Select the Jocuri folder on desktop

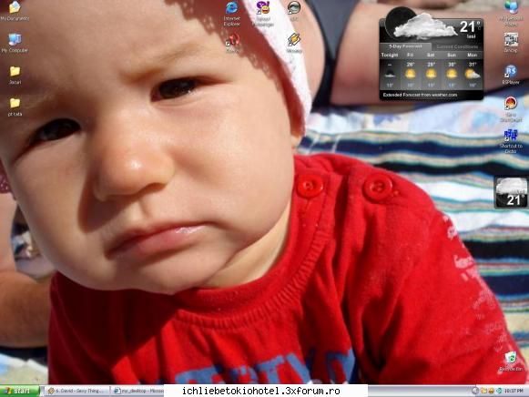point(15,75)
